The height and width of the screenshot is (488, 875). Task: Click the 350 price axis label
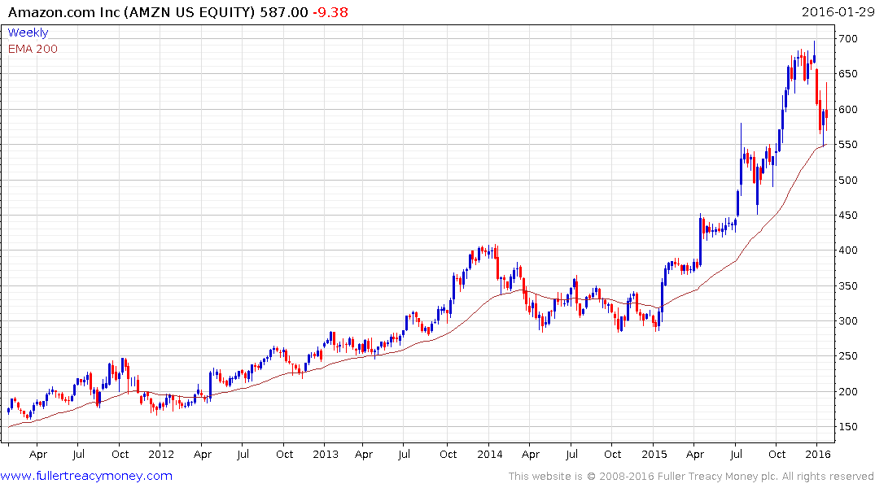click(x=847, y=286)
